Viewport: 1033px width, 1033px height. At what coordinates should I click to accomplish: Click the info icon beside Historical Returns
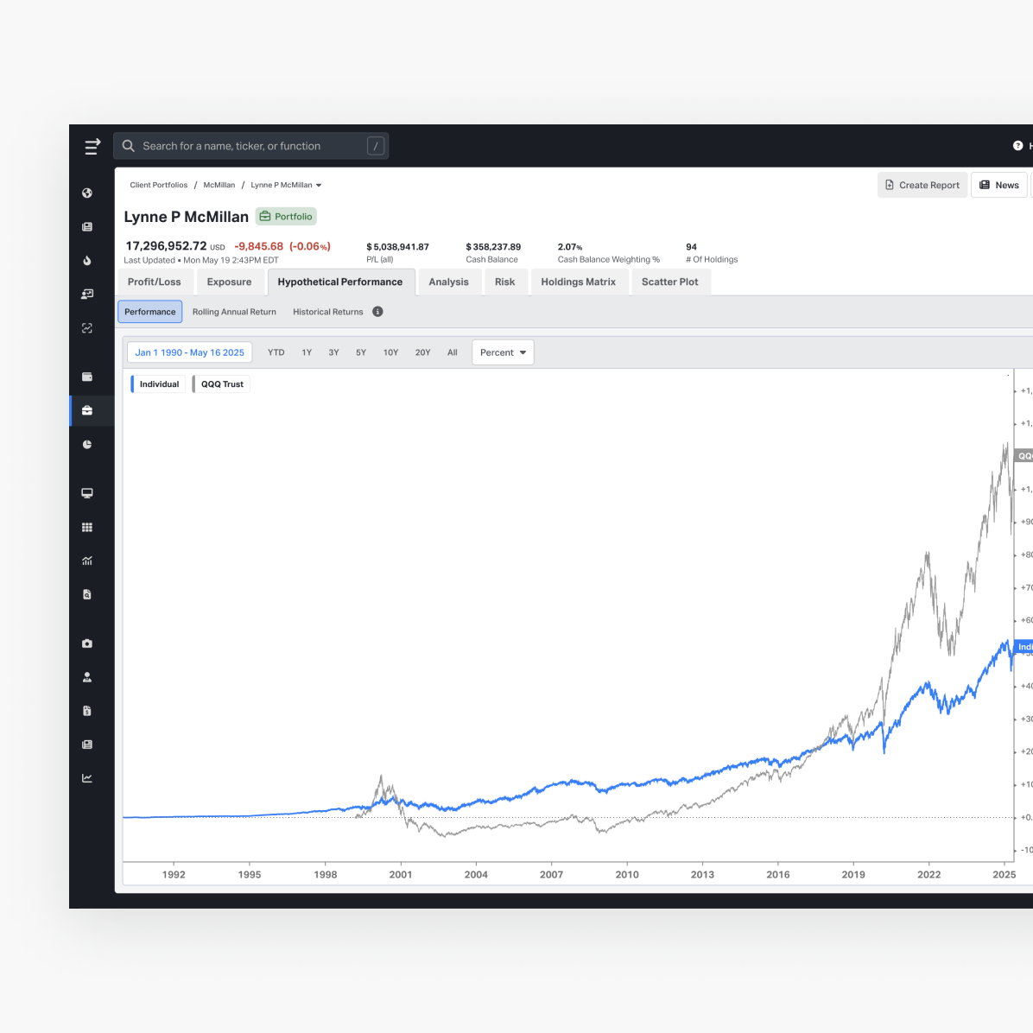pos(377,312)
